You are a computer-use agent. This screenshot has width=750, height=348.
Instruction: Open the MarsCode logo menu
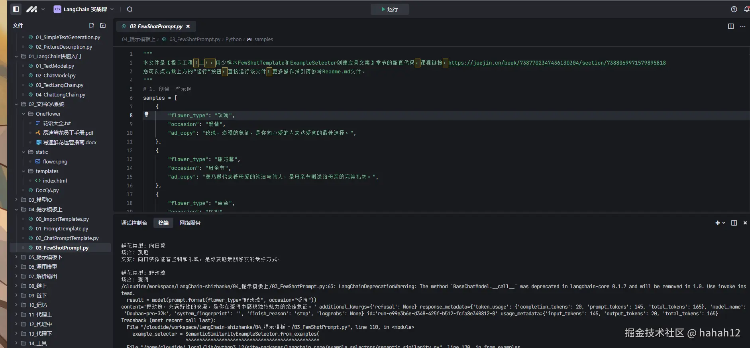click(x=35, y=9)
